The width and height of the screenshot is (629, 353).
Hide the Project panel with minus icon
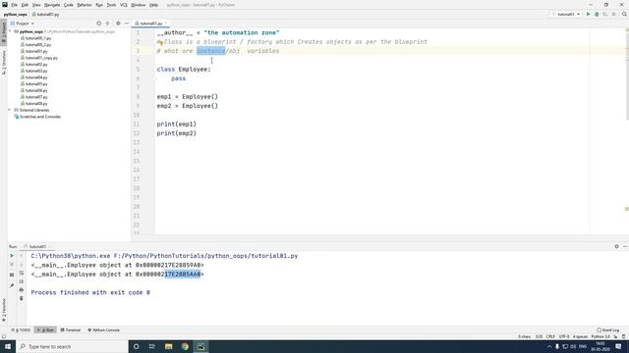point(127,24)
